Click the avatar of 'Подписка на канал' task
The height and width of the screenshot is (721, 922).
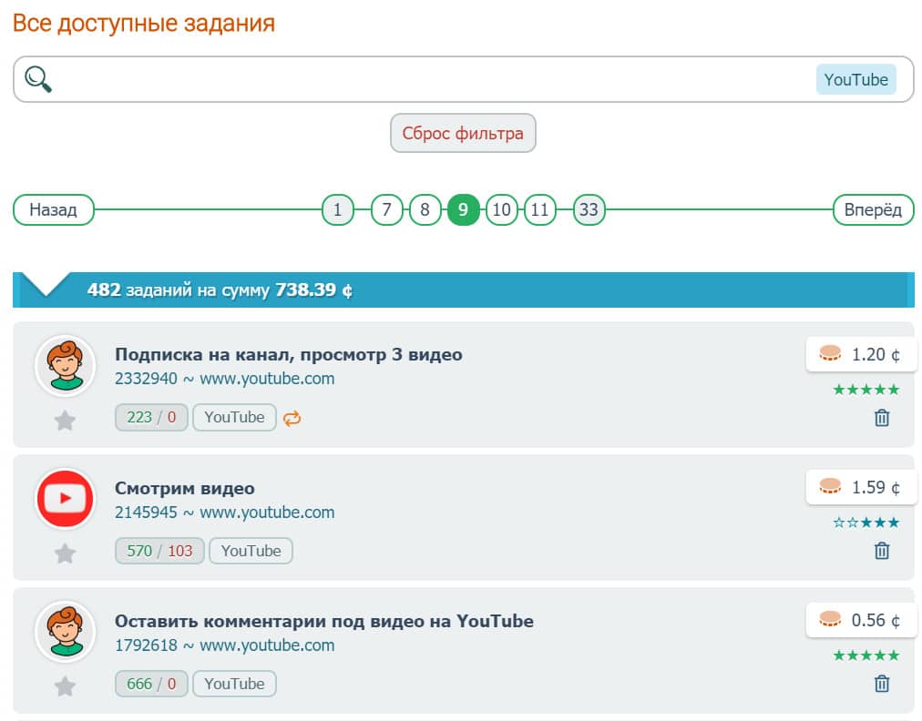tap(65, 366)
